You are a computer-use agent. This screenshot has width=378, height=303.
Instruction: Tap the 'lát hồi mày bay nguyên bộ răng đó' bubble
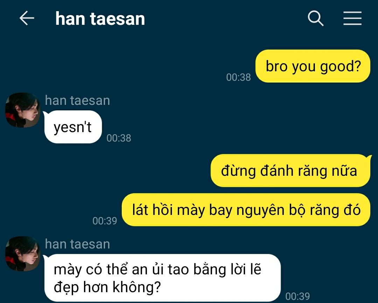(246, 210)
